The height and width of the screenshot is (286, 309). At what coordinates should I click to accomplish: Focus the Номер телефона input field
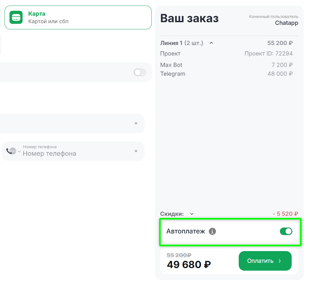(77, 153)
